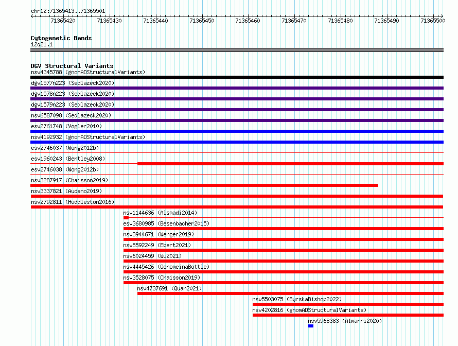Select the dgv1579n223 Sedlazeck2020 label
The image size is (458, 346).
(73, 105)
